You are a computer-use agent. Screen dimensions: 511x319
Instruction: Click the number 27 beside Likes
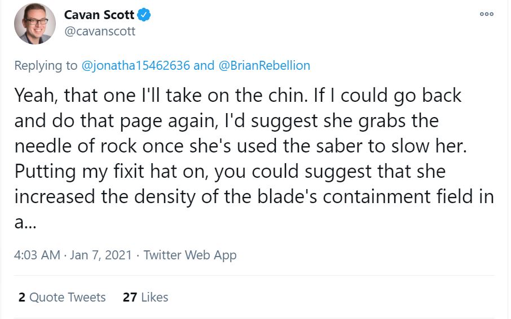130,297
